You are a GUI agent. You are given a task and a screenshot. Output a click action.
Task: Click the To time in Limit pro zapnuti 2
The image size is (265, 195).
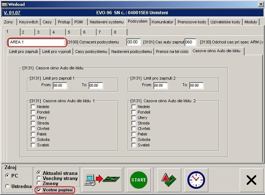tap(196, 85)
